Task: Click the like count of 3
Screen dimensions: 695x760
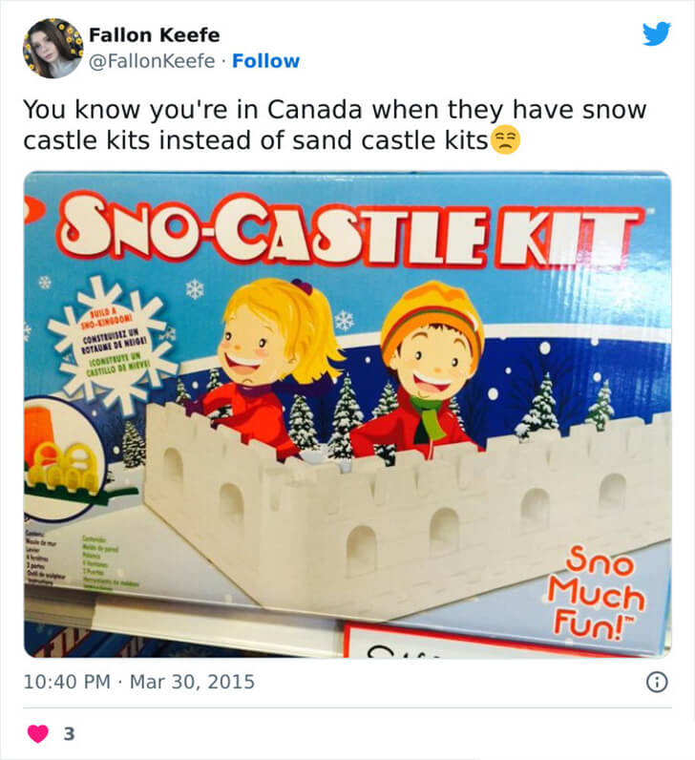Action: coord(70,734)
